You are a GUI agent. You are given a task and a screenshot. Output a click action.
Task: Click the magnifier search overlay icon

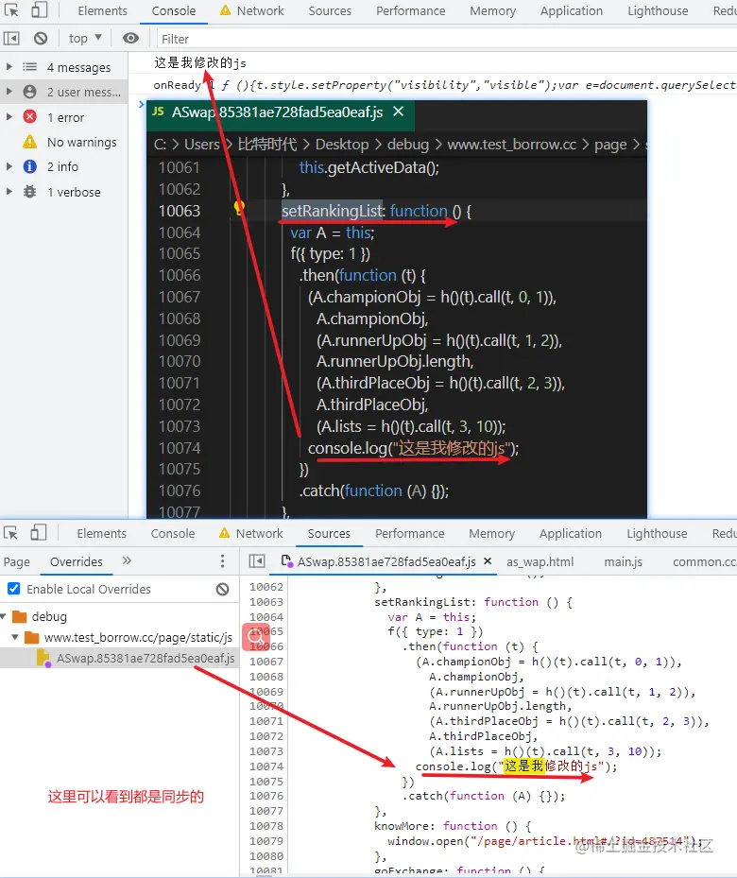point(256,637)
